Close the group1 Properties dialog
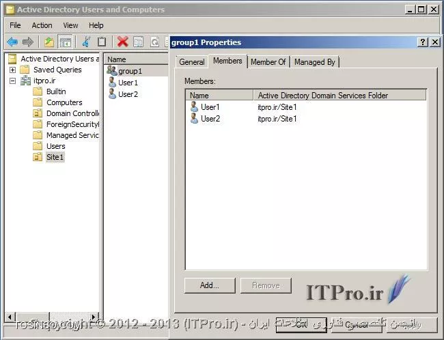 (x=435, y=42)
